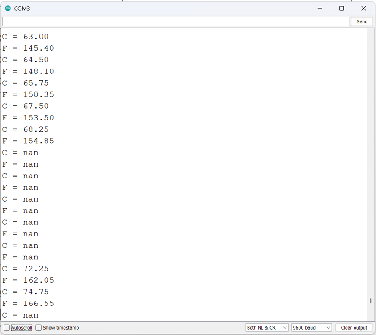Click the baud rate dropdown arrow
The width and height of the screenshot is (376, 335).
(328, 327)
